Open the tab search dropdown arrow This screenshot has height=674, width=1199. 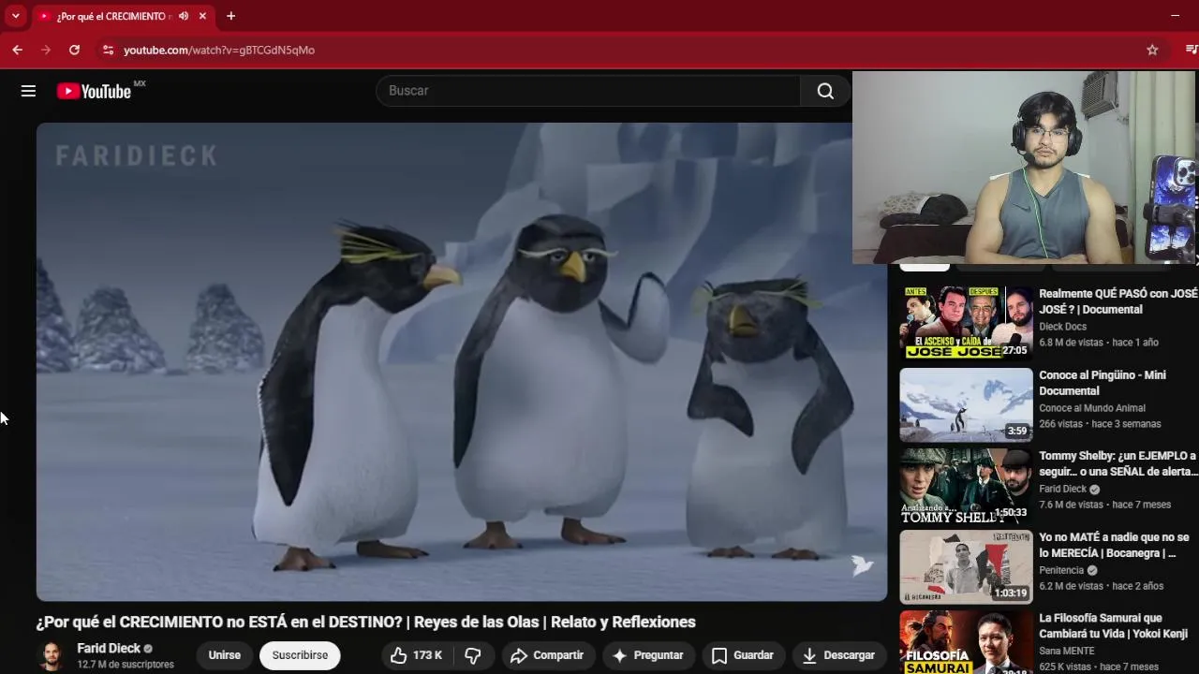[x=15, y=16]
